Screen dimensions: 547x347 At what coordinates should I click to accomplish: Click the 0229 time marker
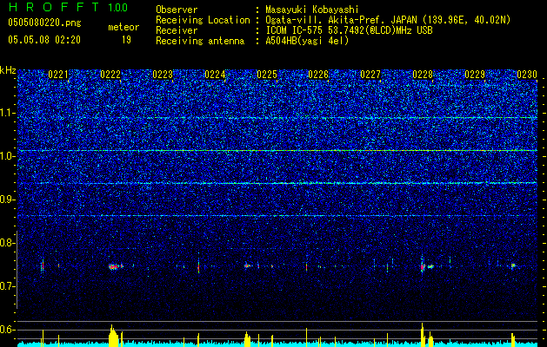coord(475,75)
